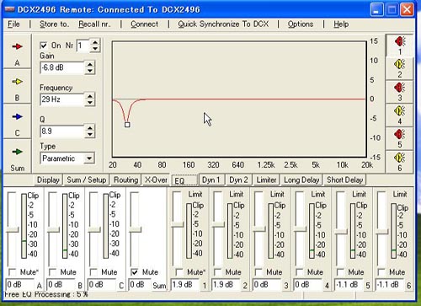Switch to the Display tab
Screen dimensions: 421x306
[48, 180]
